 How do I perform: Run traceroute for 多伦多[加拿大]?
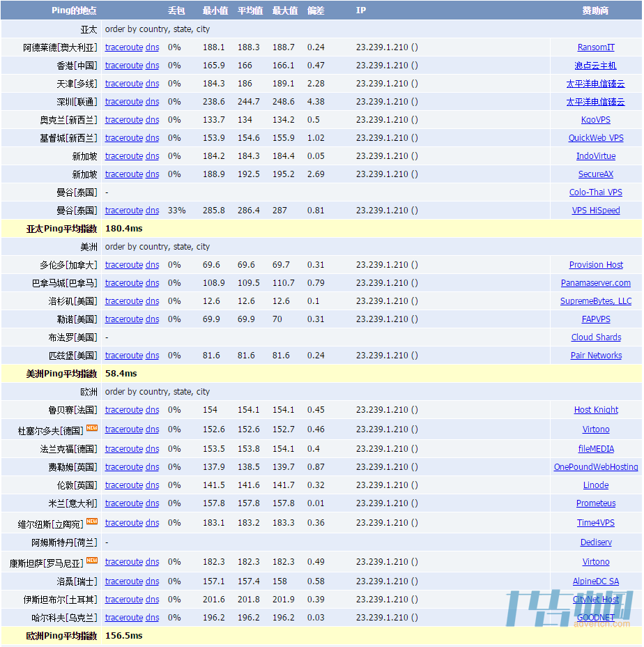[x=123, y=265]
